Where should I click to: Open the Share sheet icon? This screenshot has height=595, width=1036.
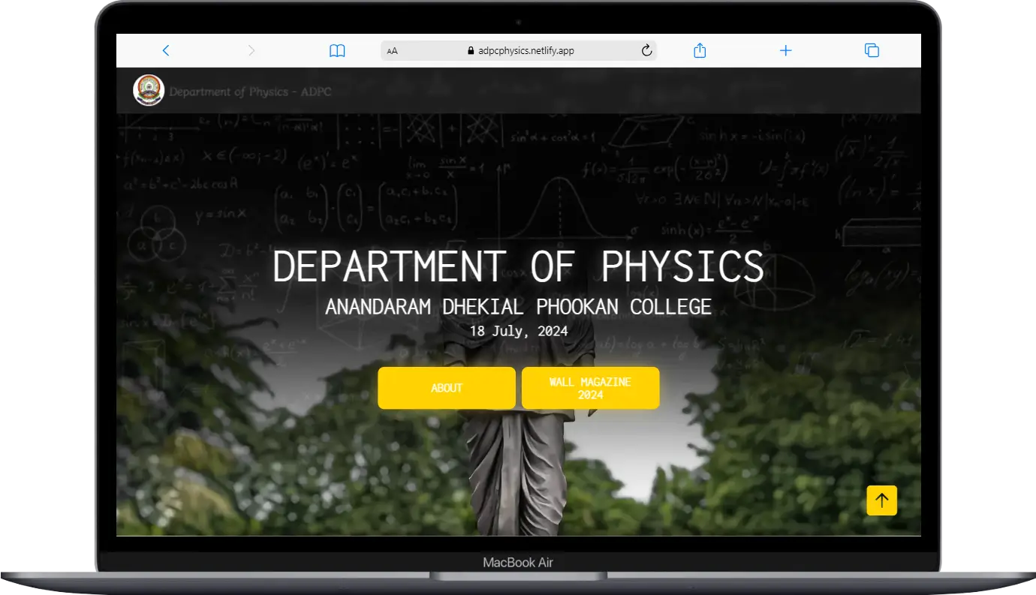click(700, 50)
